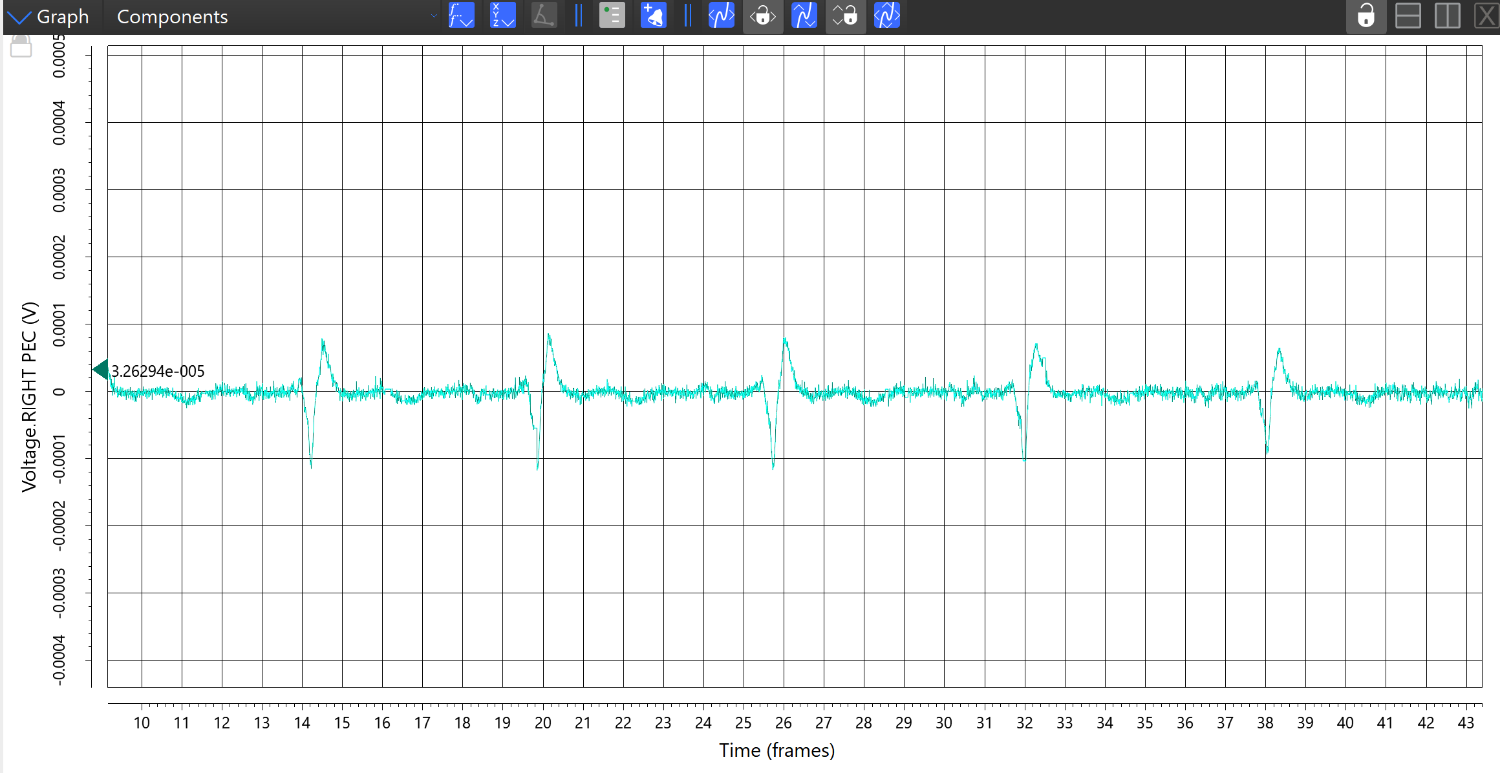Fit graph vertically with curve icon
This screenshot has width=1500, height=773.
(x=804, y=16)
